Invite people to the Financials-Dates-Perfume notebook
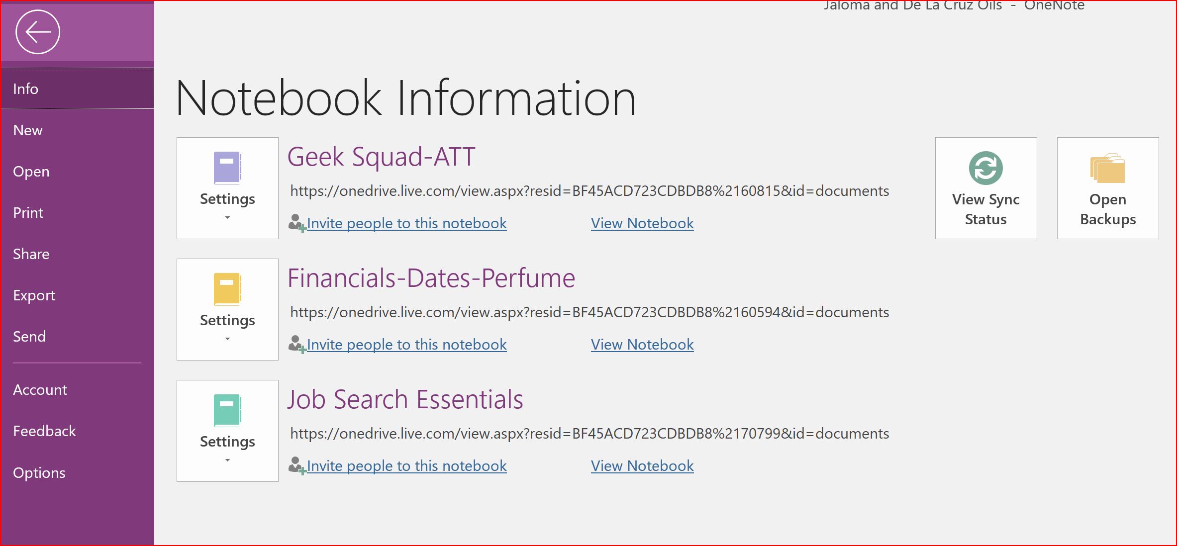The height and width of the screenshot is (546, 1177). point(406,344)
